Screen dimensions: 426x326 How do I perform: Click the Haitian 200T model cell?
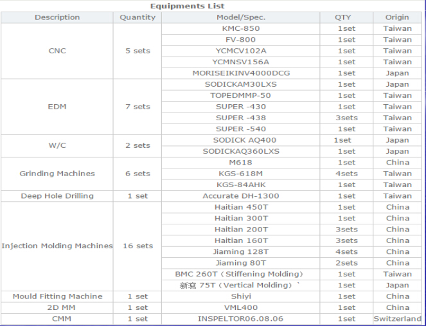click(x=241, y=229)
